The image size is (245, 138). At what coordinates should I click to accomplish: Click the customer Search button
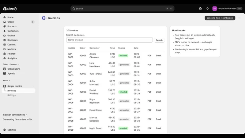(159, 40)
